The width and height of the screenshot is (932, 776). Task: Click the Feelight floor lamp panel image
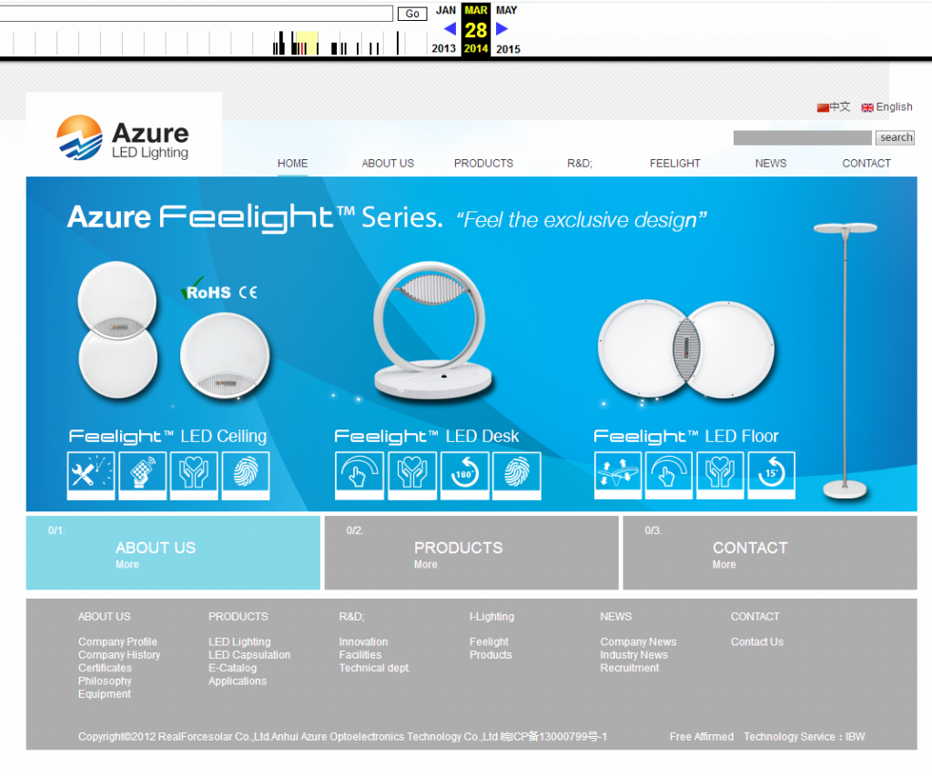point(686,348)
